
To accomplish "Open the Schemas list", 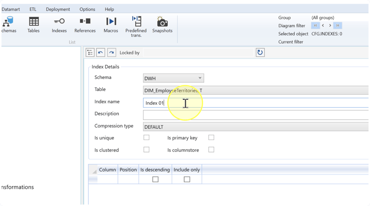I will point(9,24).
